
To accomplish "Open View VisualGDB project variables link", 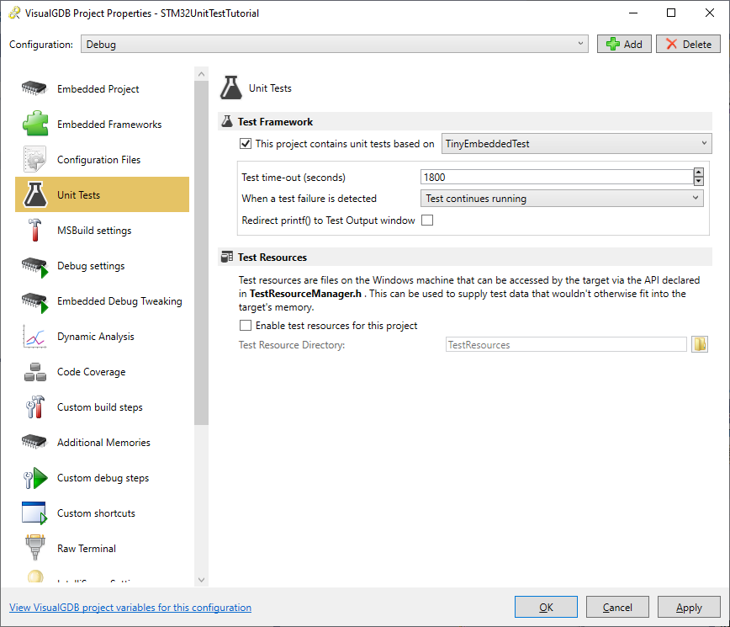I will pos(130,607).
